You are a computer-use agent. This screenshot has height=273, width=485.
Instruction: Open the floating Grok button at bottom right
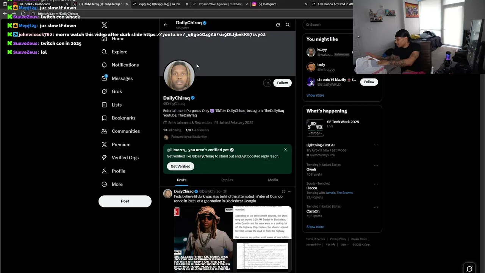[469, 269]
